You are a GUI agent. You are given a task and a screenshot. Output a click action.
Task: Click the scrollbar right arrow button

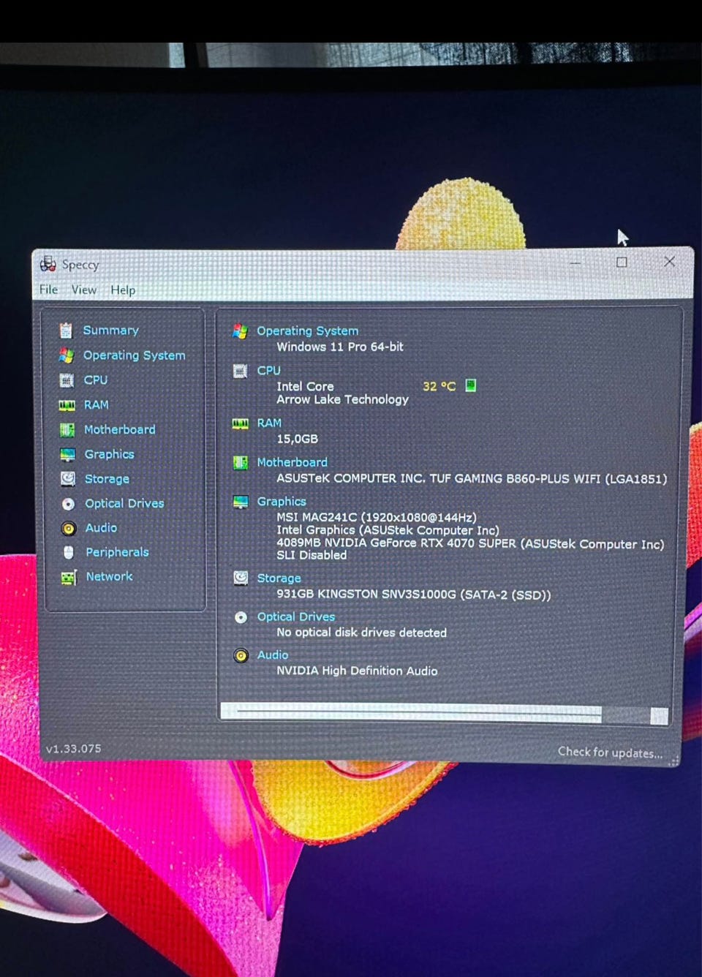660,716
